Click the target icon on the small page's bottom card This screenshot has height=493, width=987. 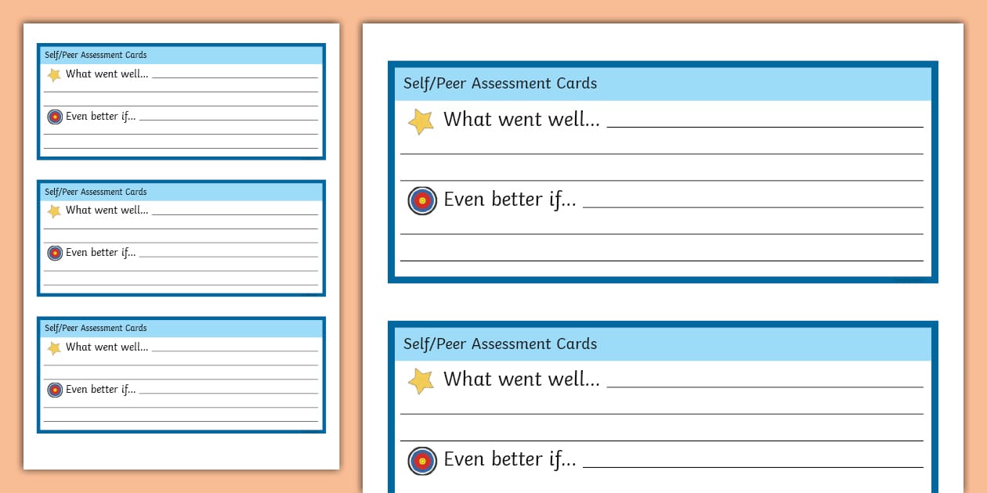tap(55, 390)
